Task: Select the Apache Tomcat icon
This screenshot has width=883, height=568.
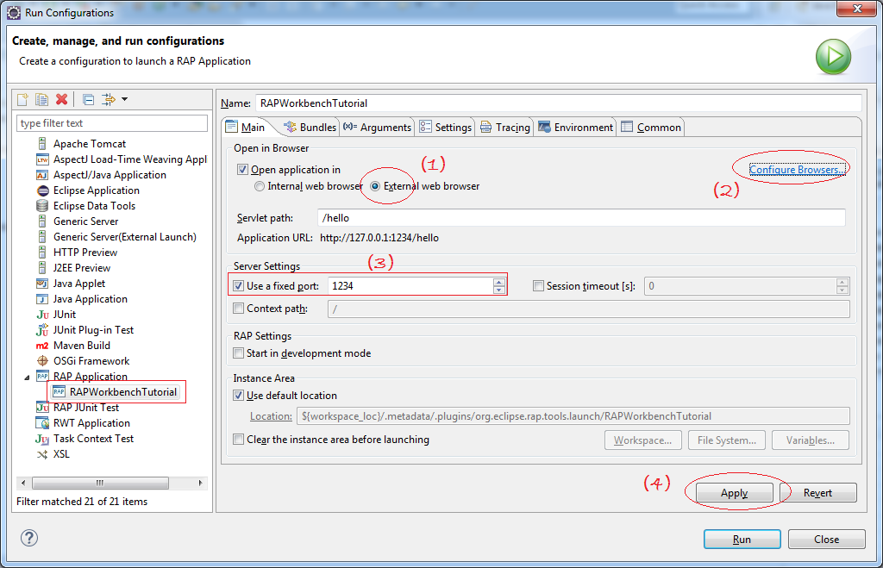Action: click(x=42, y=144)
